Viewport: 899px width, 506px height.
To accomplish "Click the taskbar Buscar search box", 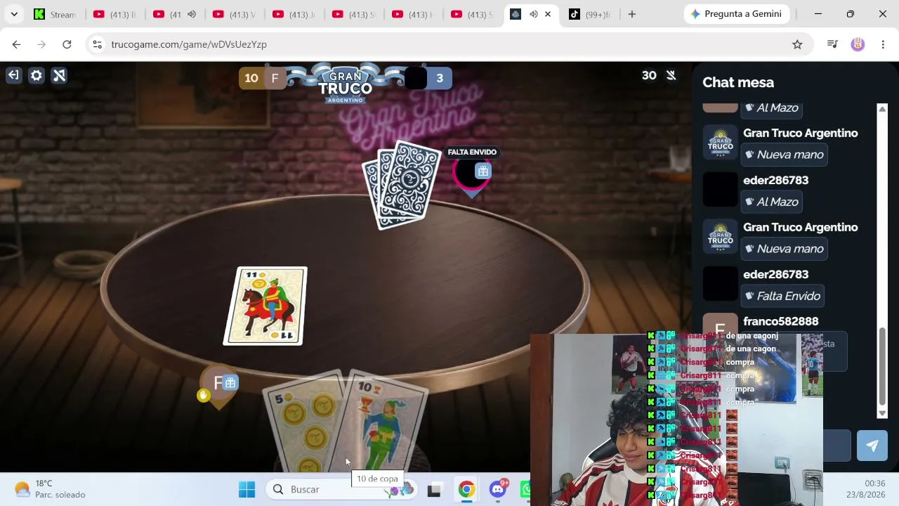I will (x=340, y=489).
